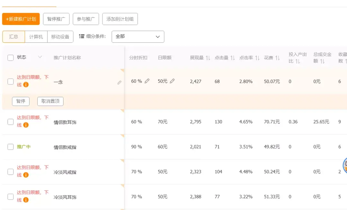Switch to the 移动设备 tab
The image size is (347, 210).
(x=60, y=37)
